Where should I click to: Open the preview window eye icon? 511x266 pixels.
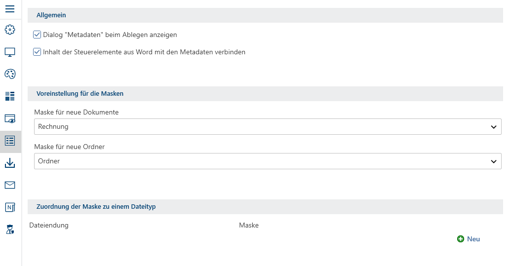[10, 118]
